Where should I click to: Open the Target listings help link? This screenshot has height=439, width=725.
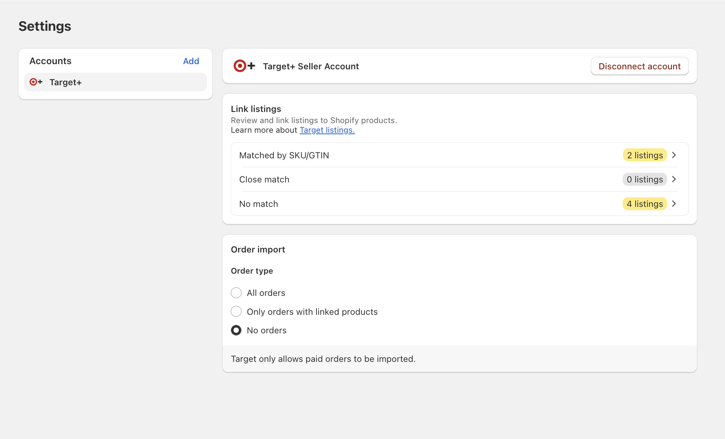click(327, 130)
